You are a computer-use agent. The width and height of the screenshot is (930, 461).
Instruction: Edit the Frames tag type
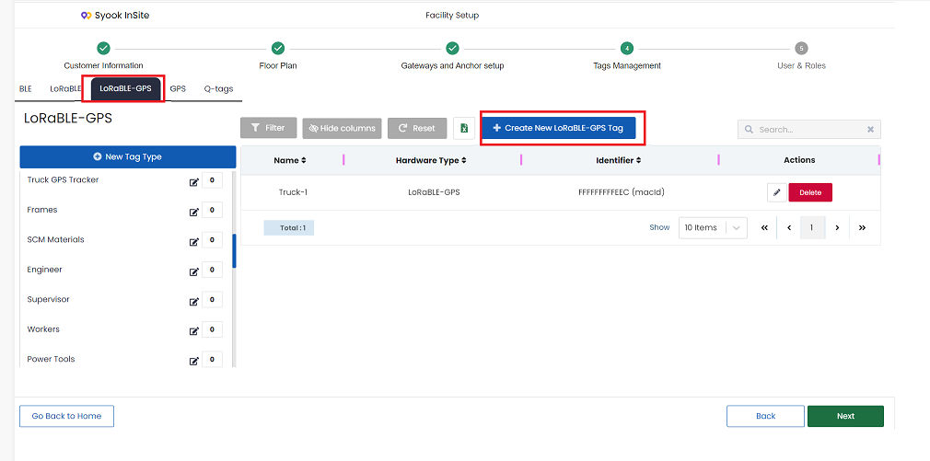(194, 213)
